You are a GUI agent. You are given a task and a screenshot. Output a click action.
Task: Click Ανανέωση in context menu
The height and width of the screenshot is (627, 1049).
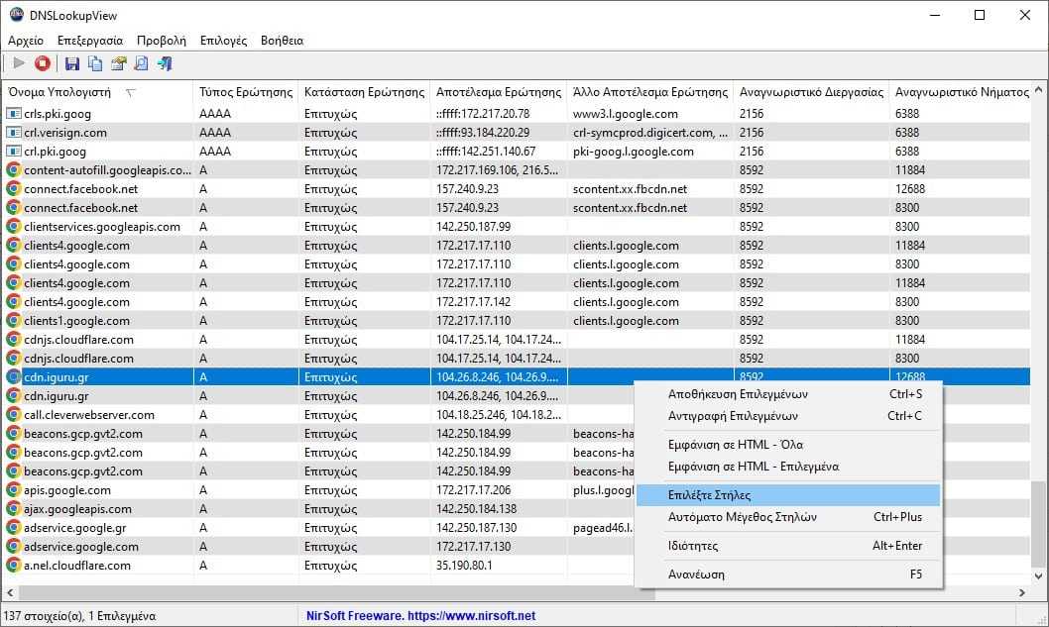(788, 575)
